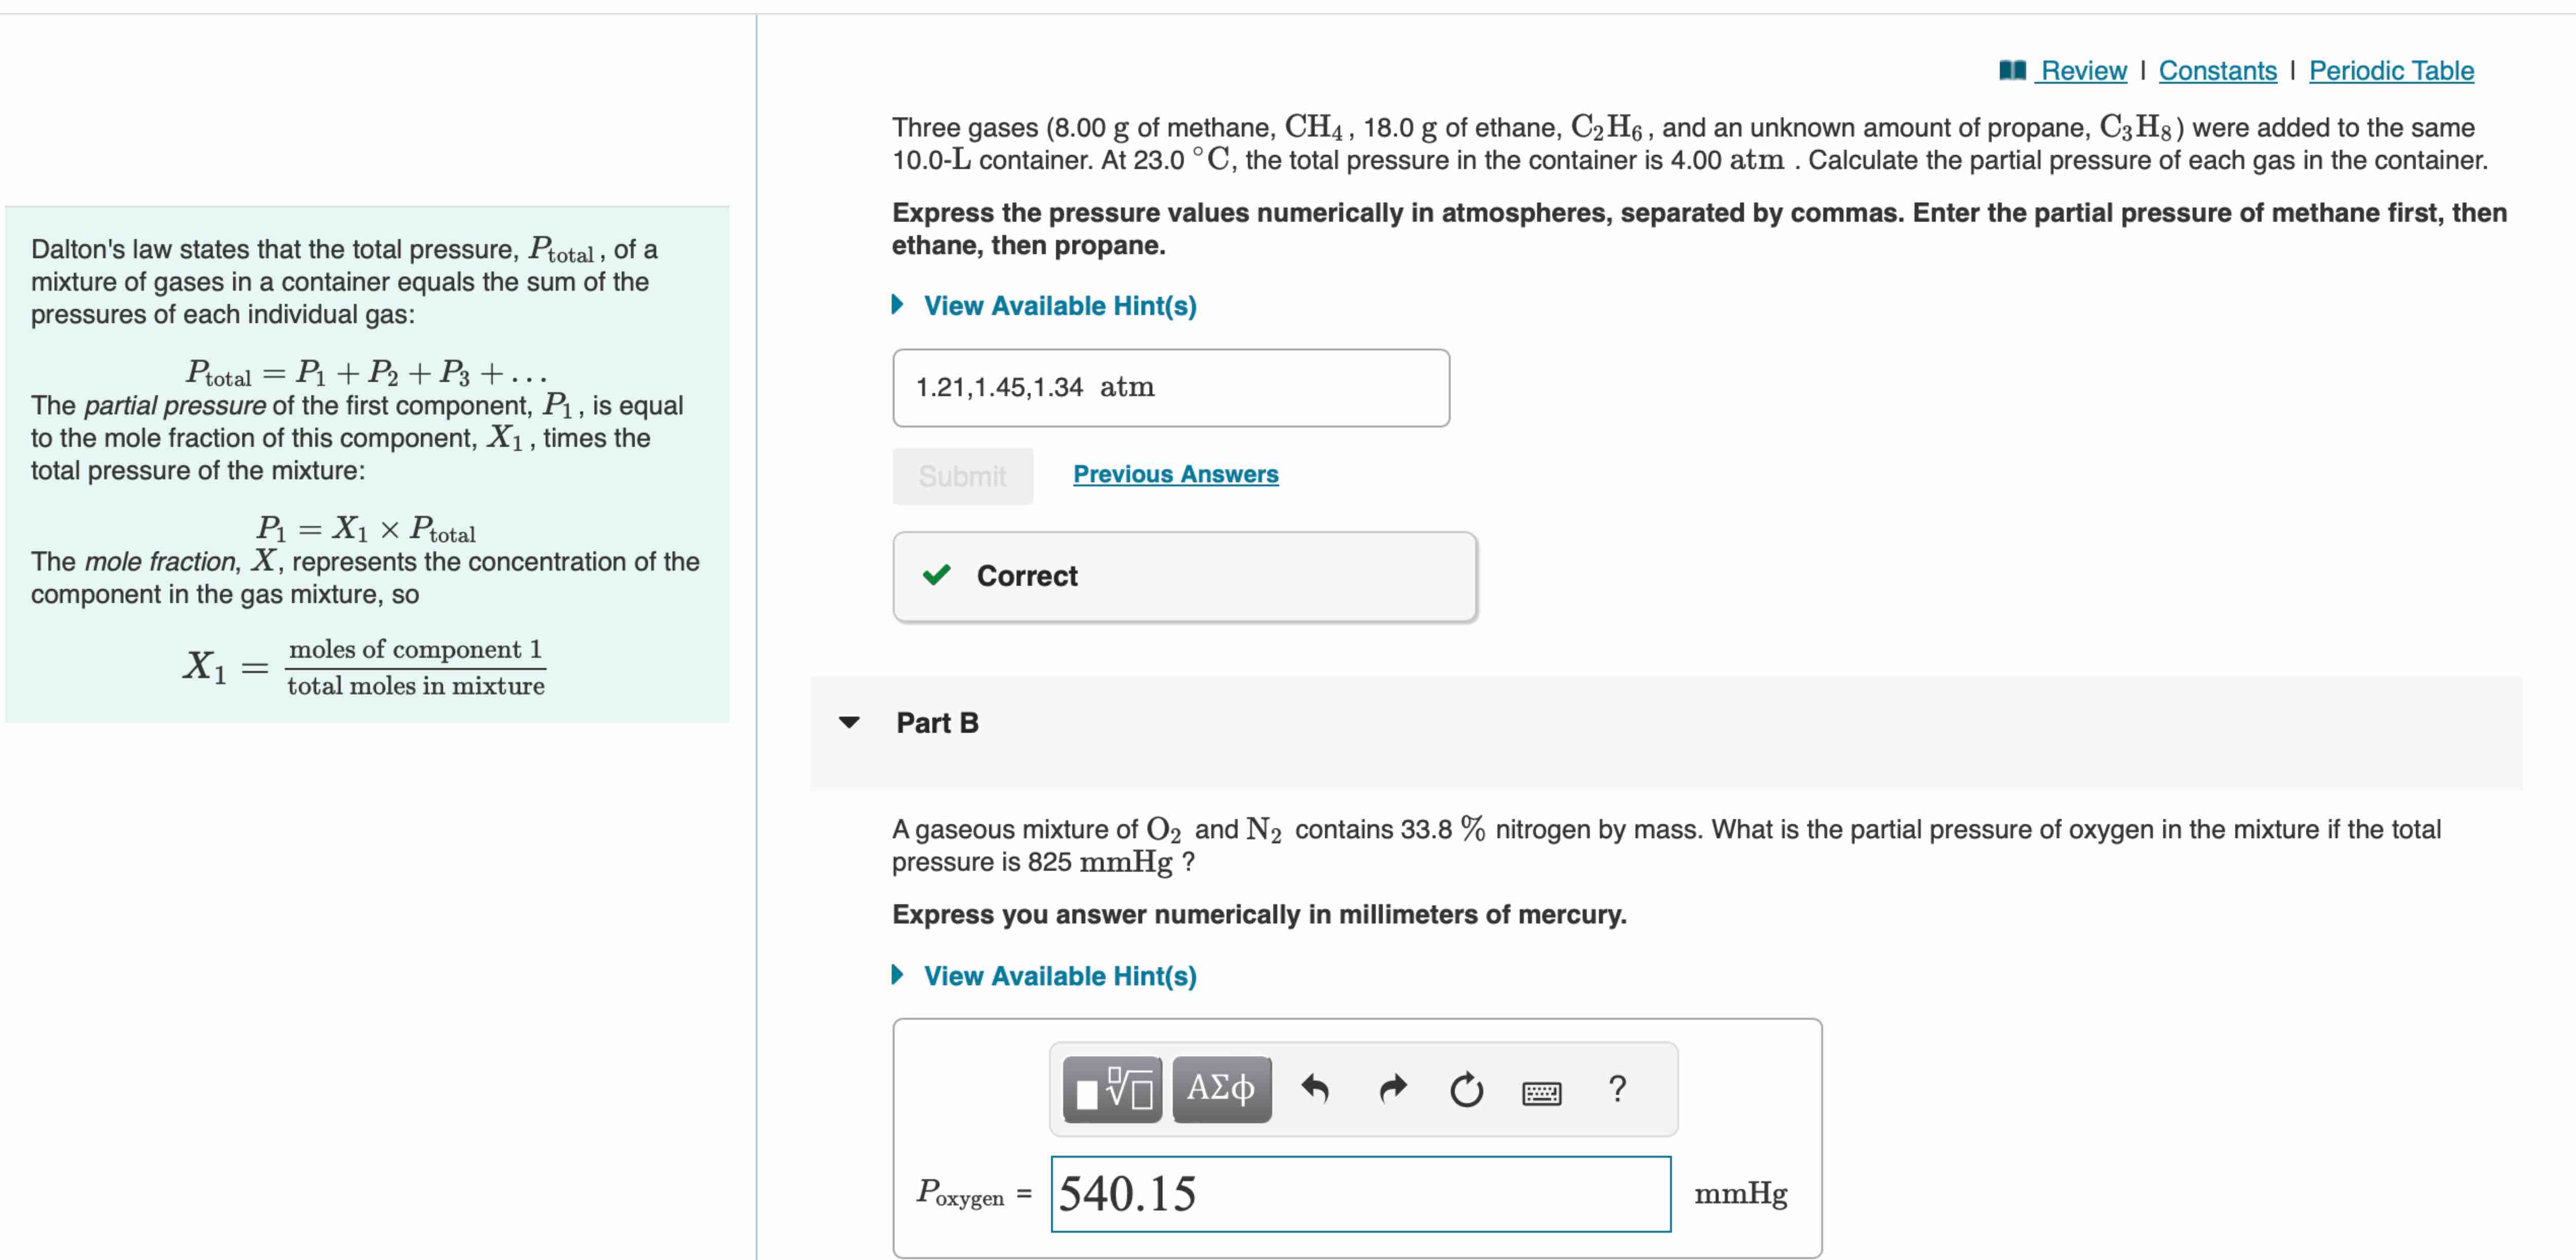Click the answer box showing 1.21,1.45,1.34 atm
2576x1260 pixels.
pyautogui.click(x=1170, y=388)
